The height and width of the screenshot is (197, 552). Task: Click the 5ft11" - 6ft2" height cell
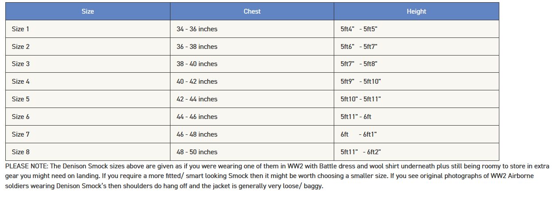[x=416, y=152]
